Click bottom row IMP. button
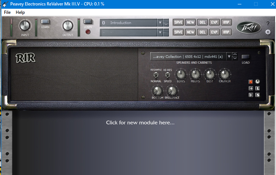 pos(226,32)
